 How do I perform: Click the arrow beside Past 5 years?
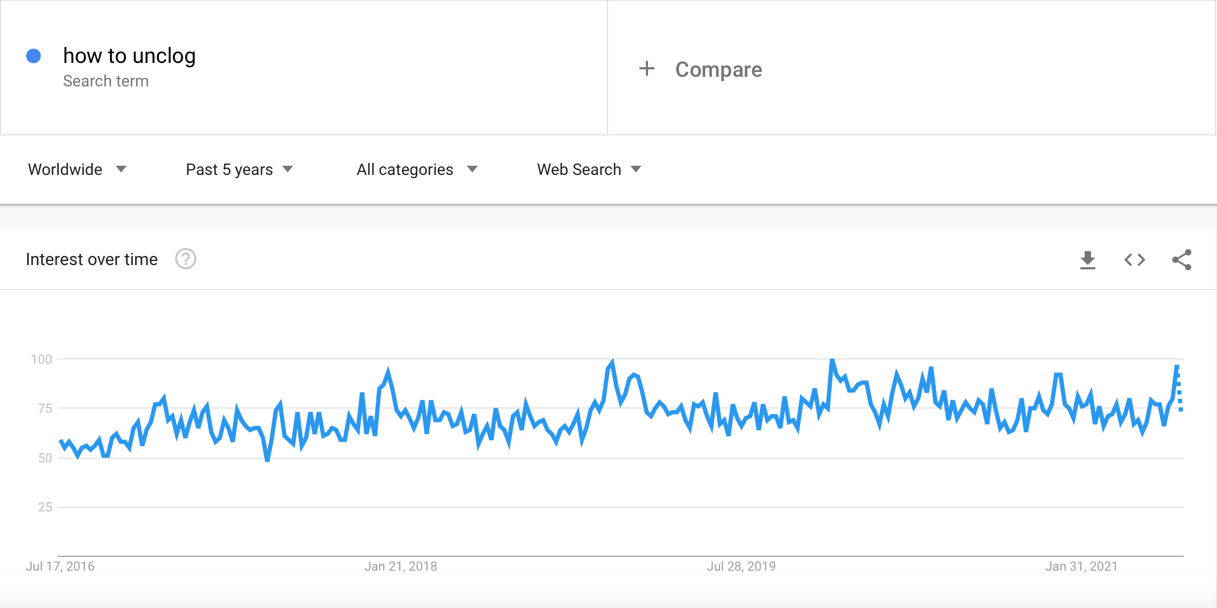click(x=288, y=169)
